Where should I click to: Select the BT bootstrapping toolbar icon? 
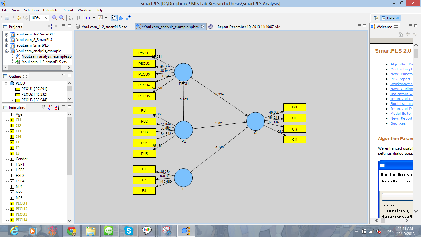coord(89,18)
